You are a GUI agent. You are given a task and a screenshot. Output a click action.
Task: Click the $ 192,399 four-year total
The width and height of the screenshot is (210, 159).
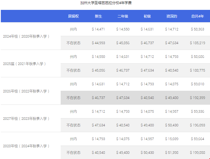tap(198, 98)
